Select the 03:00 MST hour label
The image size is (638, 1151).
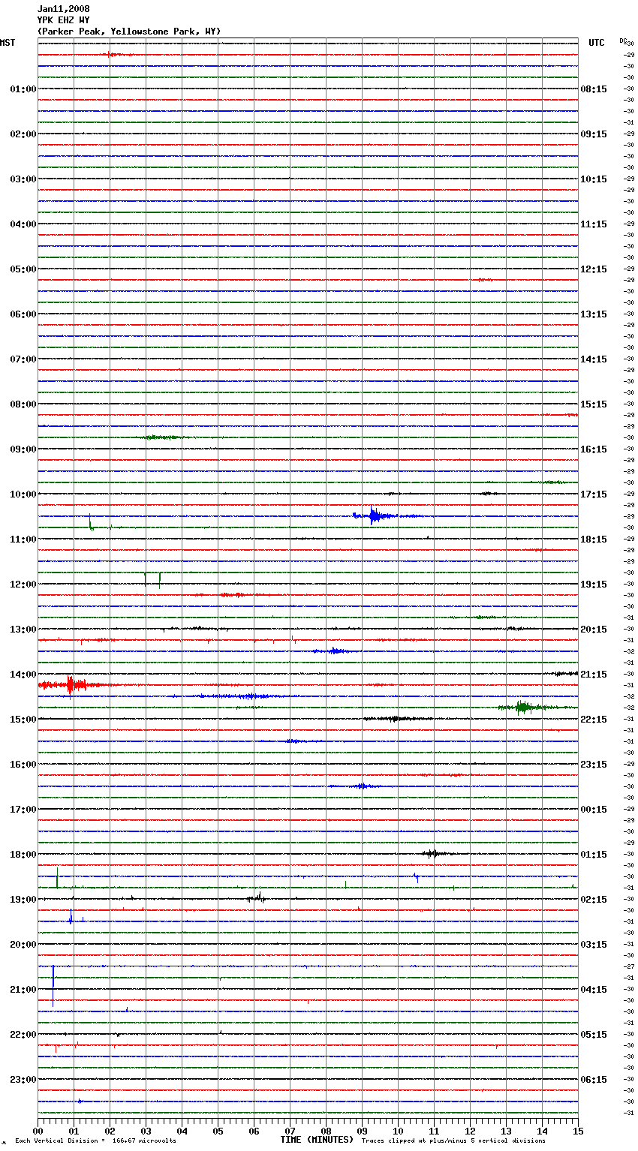click(23, 179)
